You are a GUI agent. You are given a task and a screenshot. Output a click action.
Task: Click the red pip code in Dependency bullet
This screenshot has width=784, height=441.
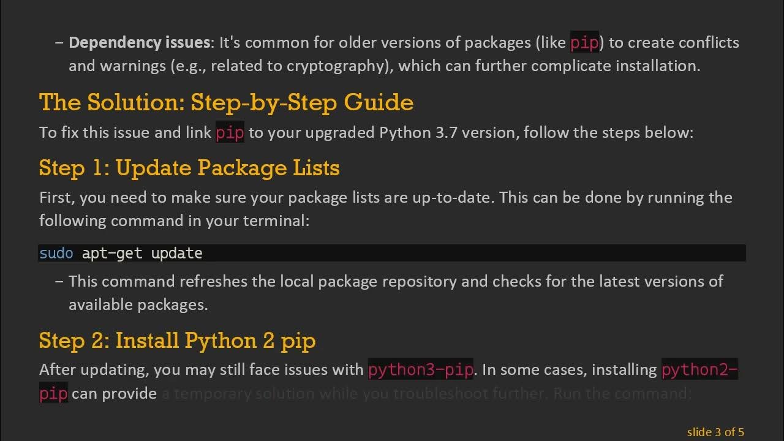[584, 43]
